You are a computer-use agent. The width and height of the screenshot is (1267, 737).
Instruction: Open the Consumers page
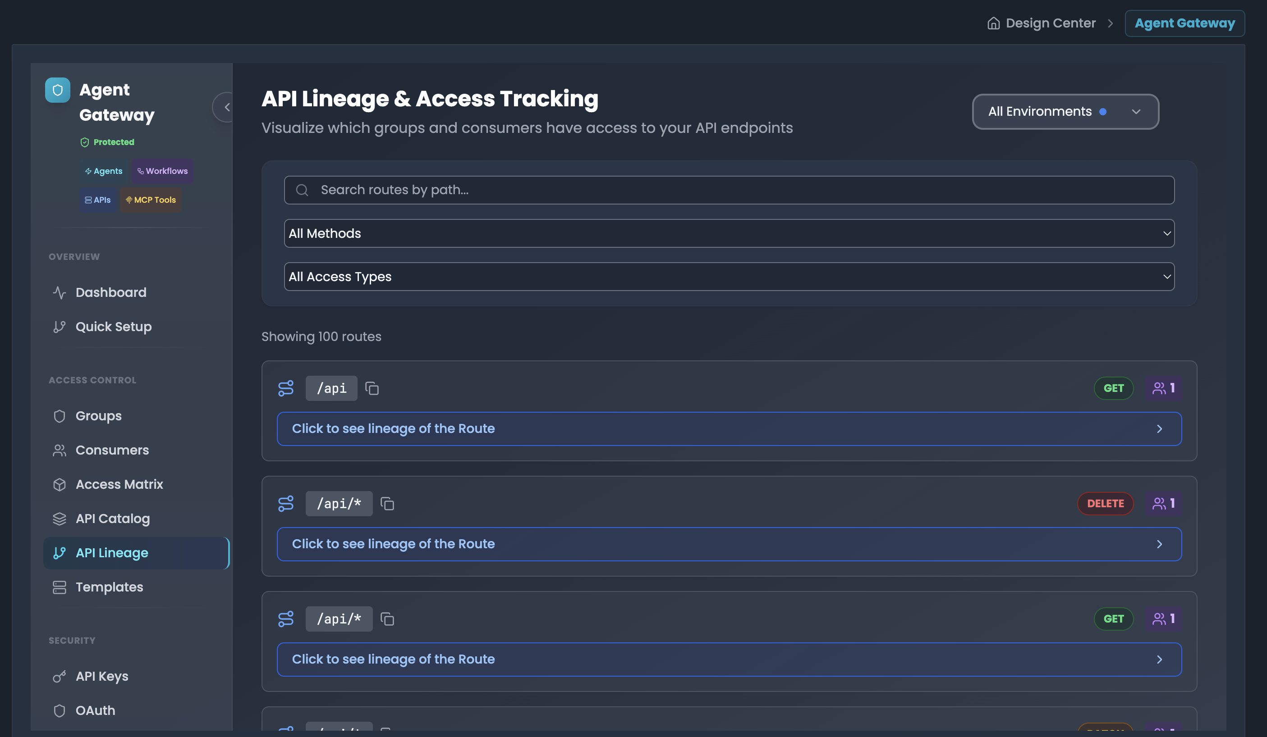coord(112,450)
